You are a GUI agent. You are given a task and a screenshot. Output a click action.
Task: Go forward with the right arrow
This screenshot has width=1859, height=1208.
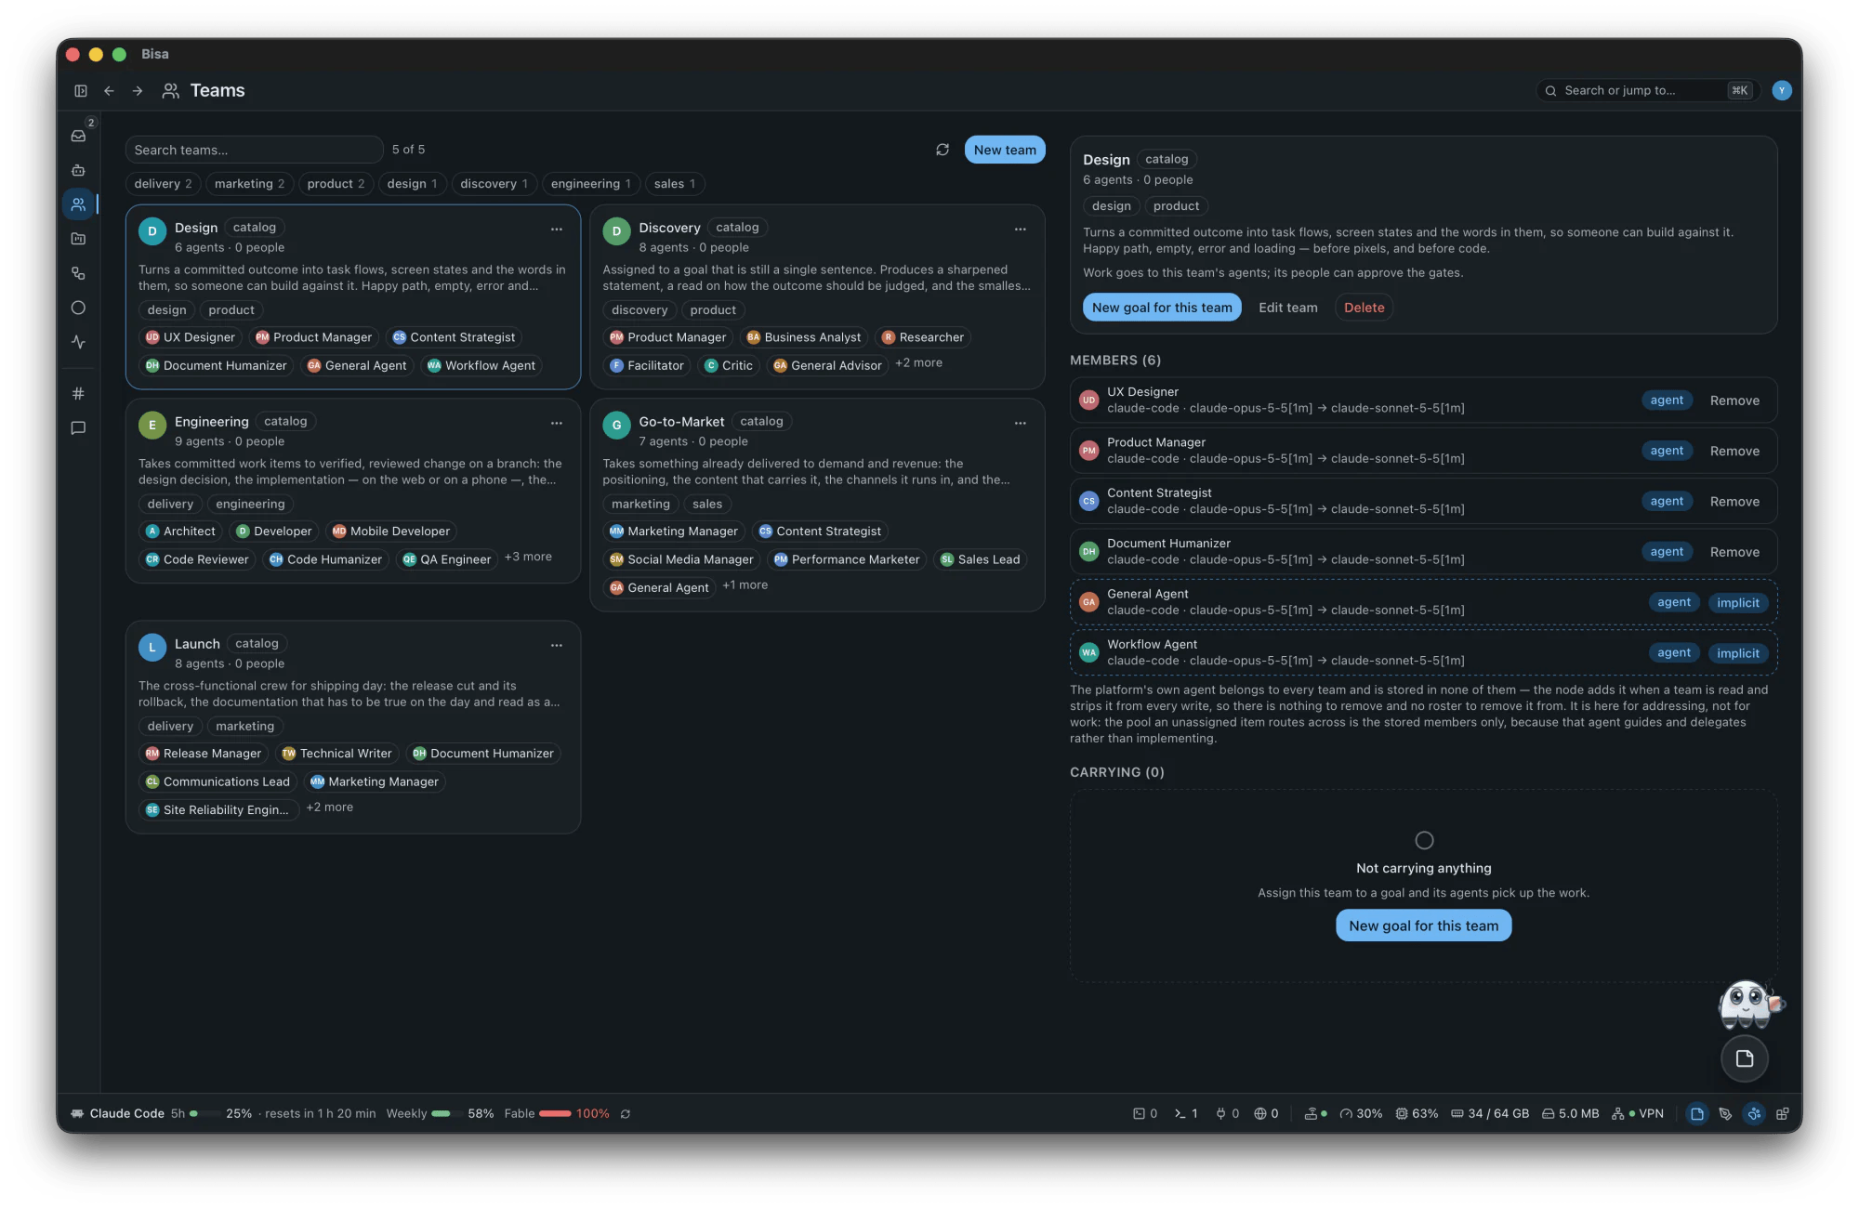click(x=138, y=91)
